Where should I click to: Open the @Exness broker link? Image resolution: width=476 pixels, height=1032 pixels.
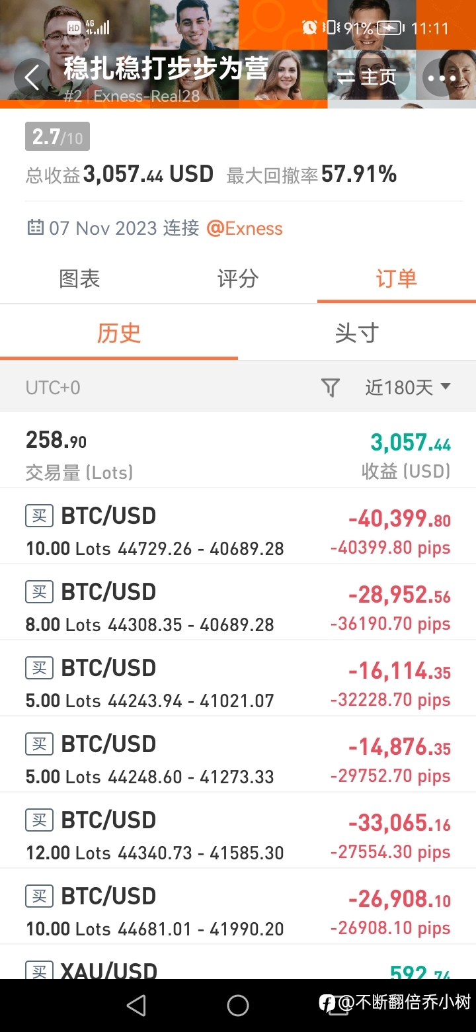point(245,228)
